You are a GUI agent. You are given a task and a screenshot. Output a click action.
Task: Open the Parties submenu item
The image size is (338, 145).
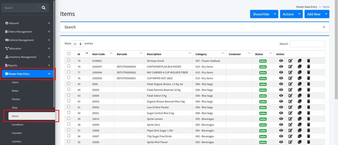(16, 99)
